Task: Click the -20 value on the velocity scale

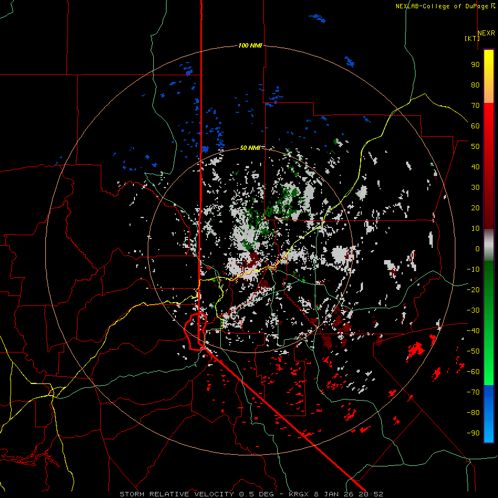Action: (x=473, y=289)
